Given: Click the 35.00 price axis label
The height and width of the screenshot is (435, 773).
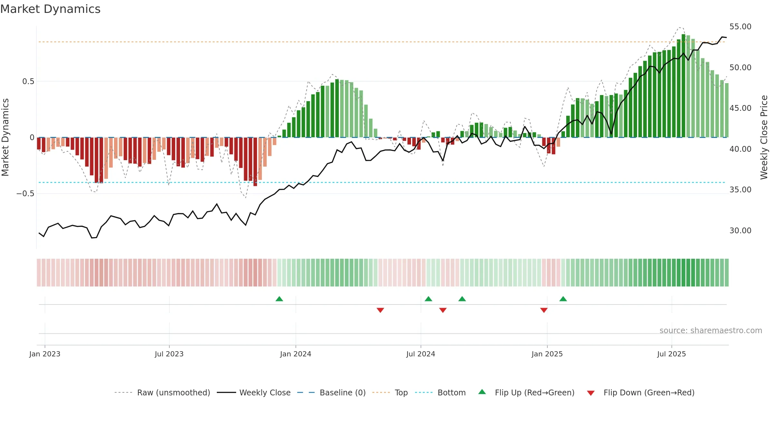Looking at the screenshot, I should (x=740, y=189).
